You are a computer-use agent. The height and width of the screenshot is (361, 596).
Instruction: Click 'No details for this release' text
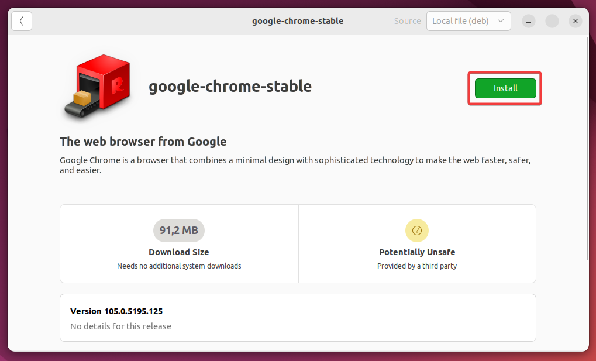point(120,326)
